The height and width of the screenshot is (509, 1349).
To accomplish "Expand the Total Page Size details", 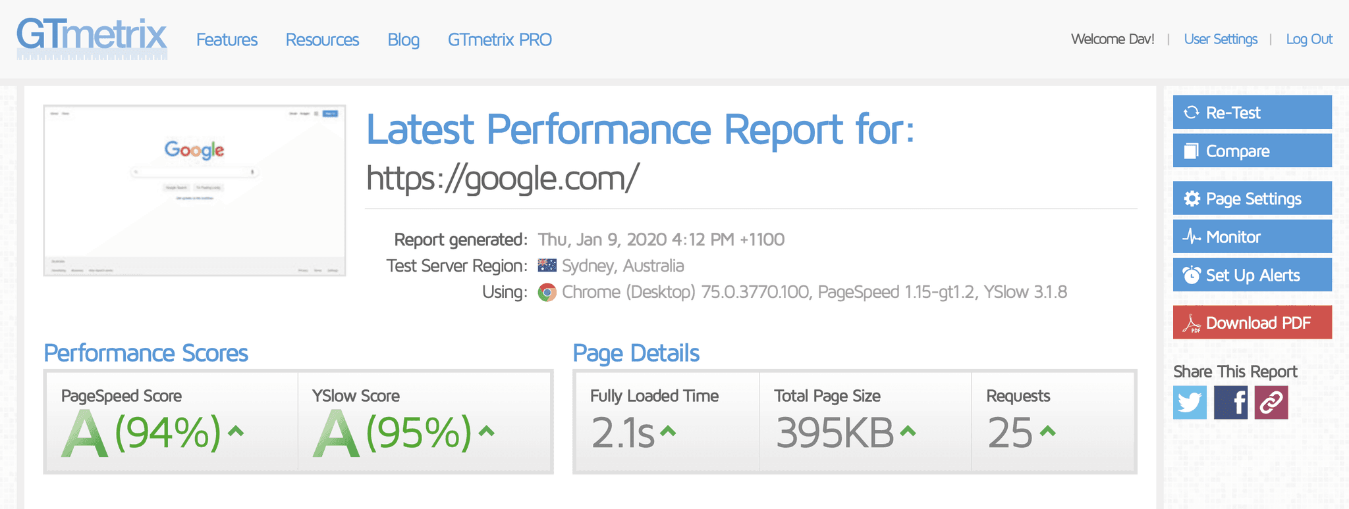I will point(907,433).
